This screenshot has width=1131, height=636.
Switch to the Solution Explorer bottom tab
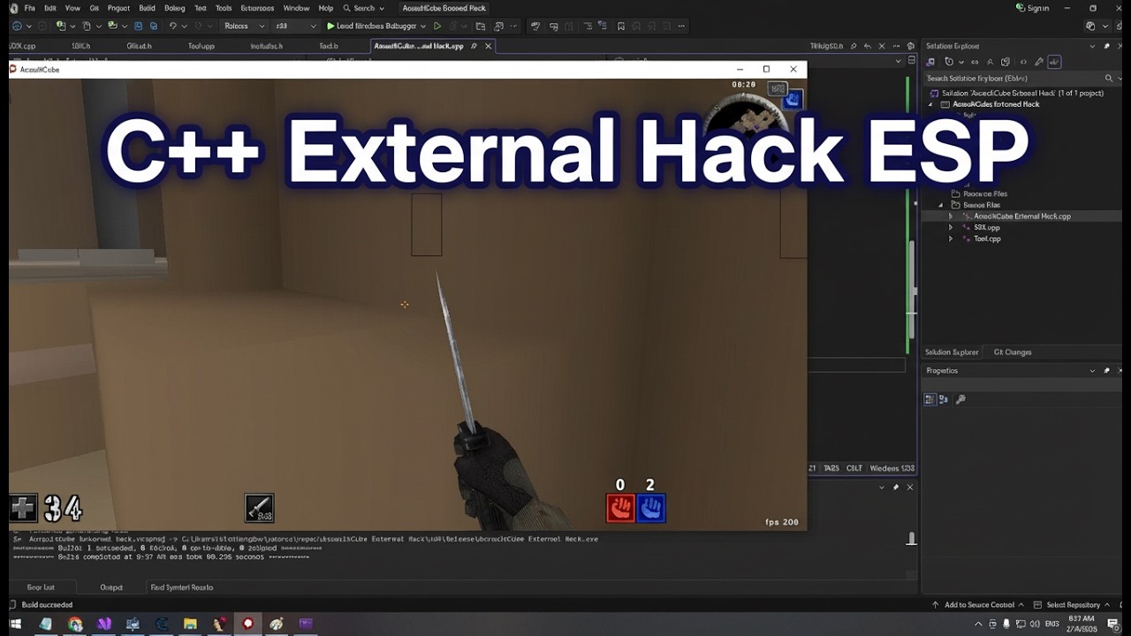(x=952, y=352)
